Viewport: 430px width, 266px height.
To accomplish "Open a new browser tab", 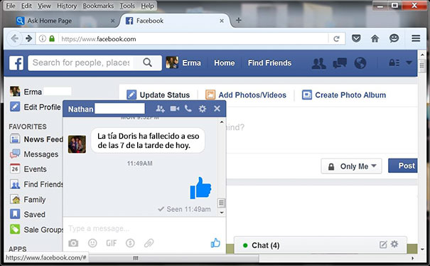I will (x=239, y=20).
